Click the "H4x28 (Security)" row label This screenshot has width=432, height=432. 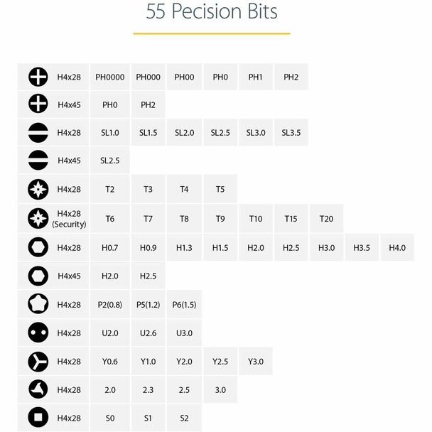click(x=69, y=219)
